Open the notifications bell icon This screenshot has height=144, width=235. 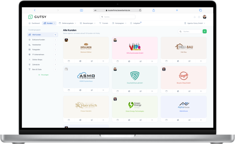(194, 17)
